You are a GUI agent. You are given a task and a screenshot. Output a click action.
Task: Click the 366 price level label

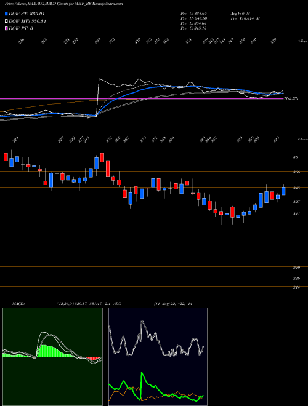[296, 172]
